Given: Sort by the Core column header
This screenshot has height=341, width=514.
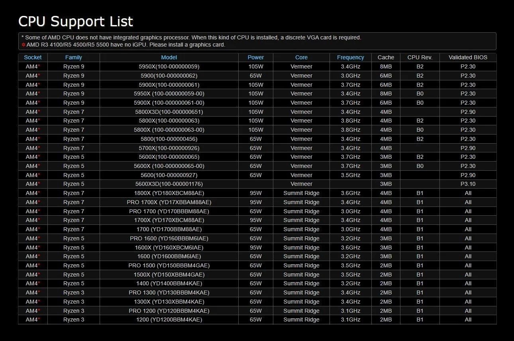Looking at the screenshot, I should click(x=301, y=57).
